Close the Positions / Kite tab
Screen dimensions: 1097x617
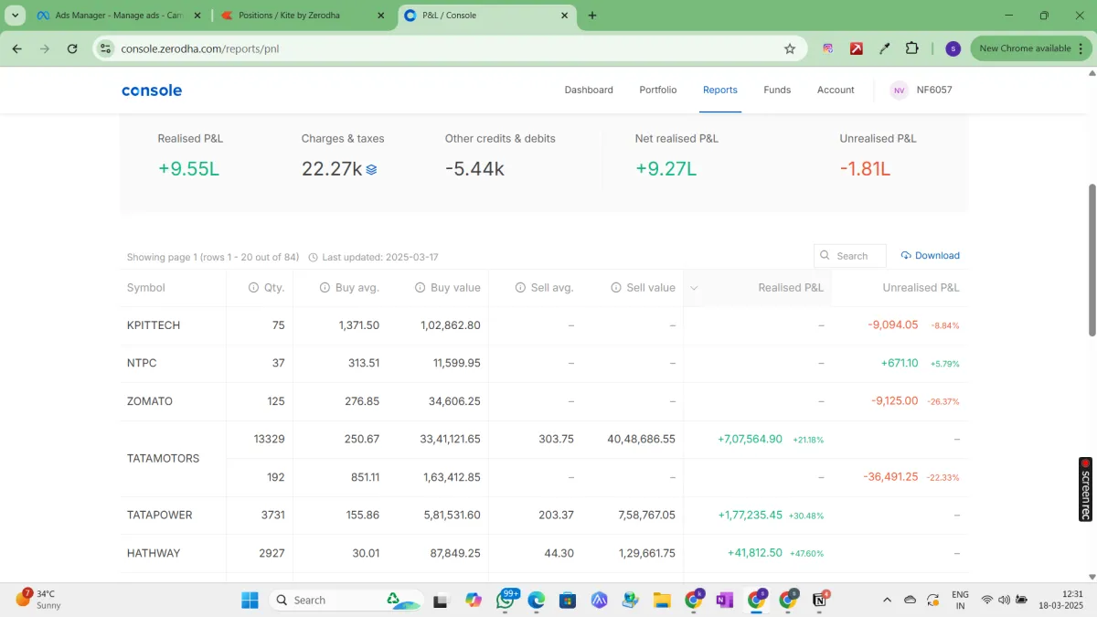(x=381, y=16)
